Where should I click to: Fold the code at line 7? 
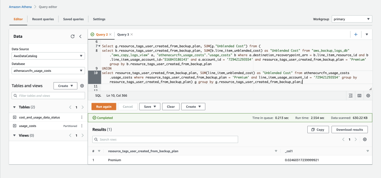99,46
